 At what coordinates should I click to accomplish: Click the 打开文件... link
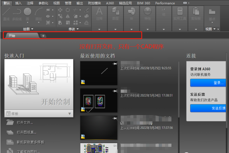[x=25, y=122]
